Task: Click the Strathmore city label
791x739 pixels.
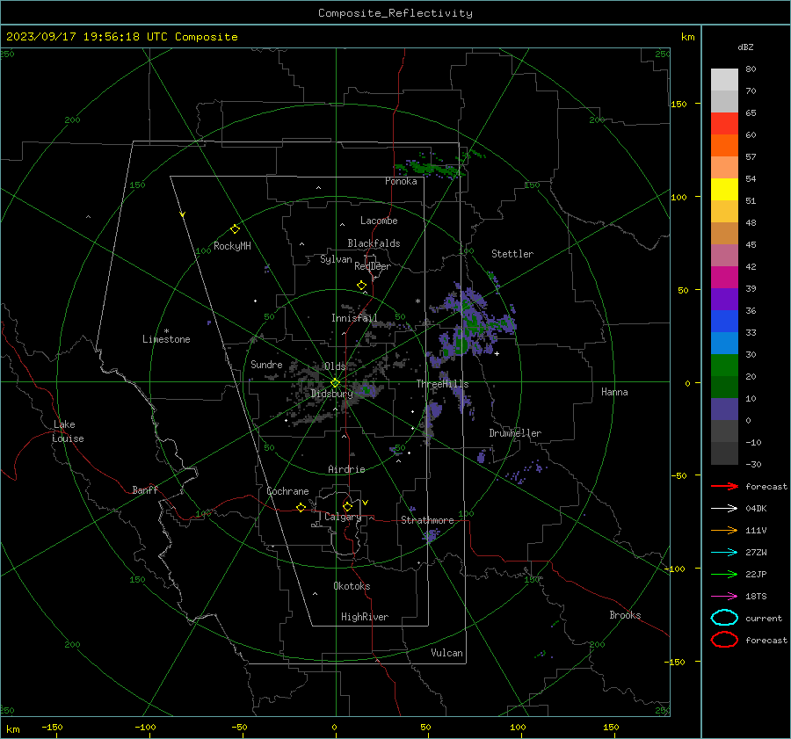Action: click(x=427, y=520)
